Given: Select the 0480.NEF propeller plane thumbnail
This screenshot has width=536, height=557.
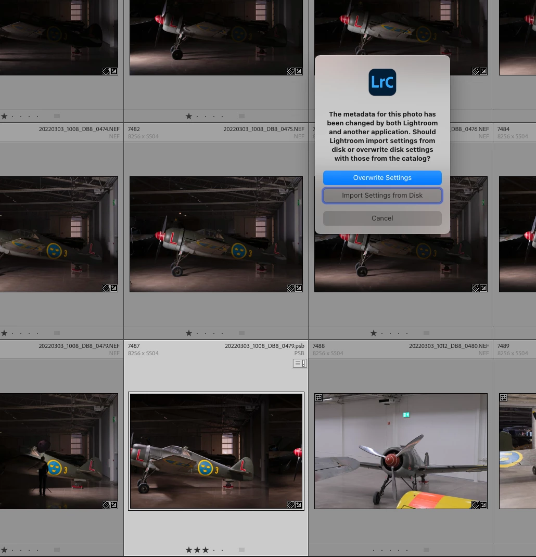Looking at the screenshot, I should (401, 451).
